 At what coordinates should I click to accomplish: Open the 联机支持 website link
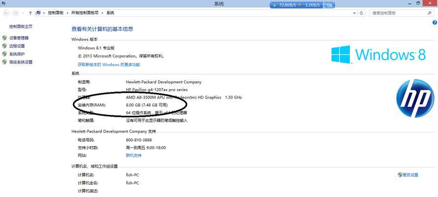[x=134, y=156]
